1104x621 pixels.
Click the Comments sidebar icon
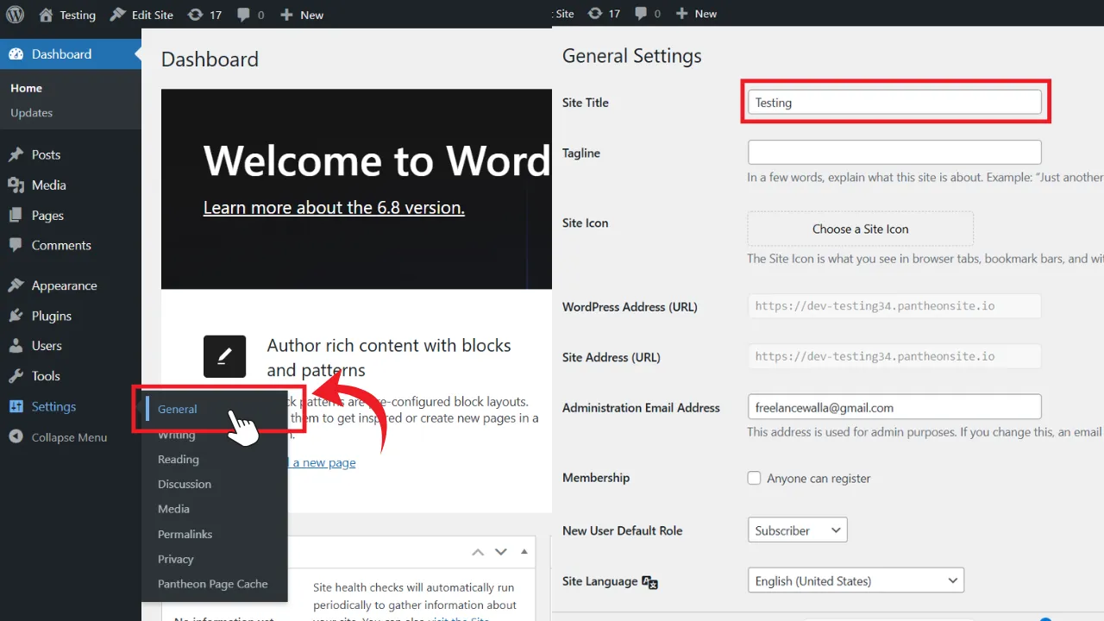(x=16, y=246)
